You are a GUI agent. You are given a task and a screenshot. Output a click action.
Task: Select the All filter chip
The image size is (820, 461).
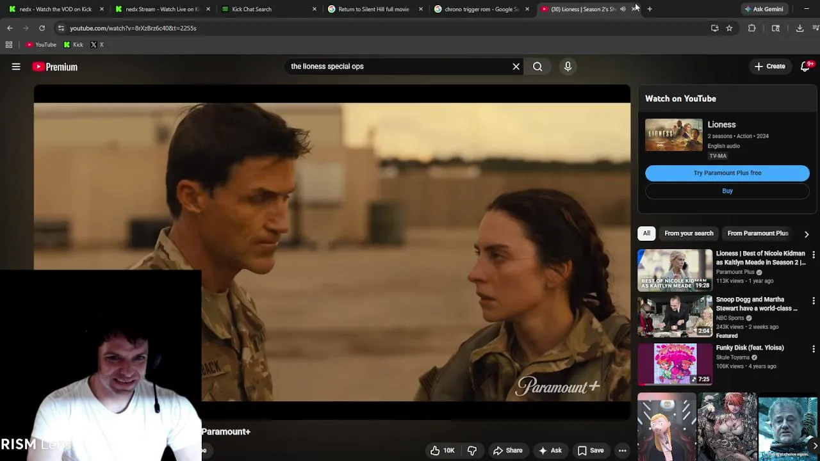646,234
